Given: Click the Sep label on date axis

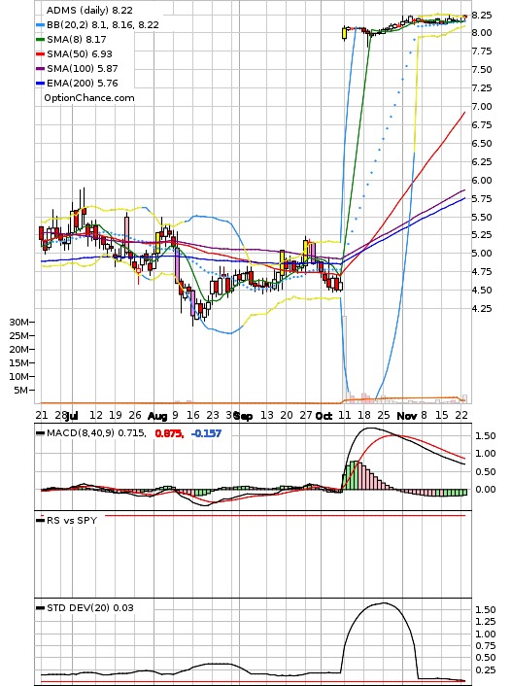Looking at the screenshot, I should tap(243, 416).
